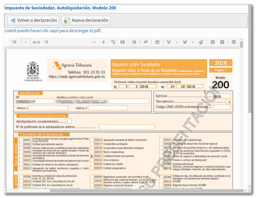Click the fit-to-width icon
The width and height of the screenshot is (256, 198).
point(122,42)
